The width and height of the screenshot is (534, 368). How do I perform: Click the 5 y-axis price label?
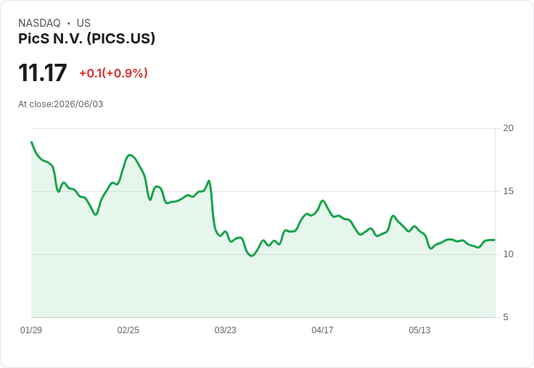(x=506, y=317)
